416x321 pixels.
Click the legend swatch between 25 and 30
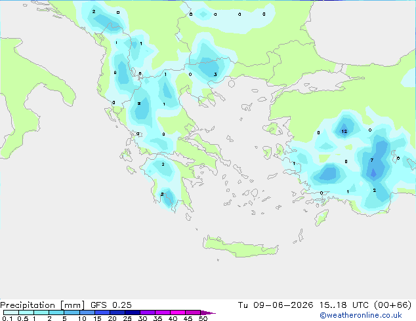pyautogui.click(x=133, y=312)
